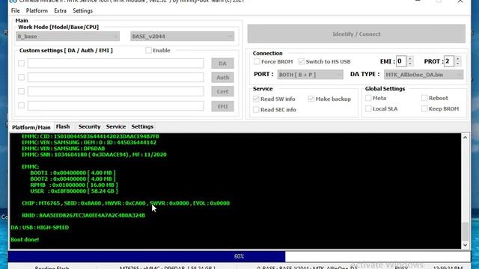This screenshot has width=479, height=269.
Task: Click the log scrollbar thumb
Action: click(465, 231)
